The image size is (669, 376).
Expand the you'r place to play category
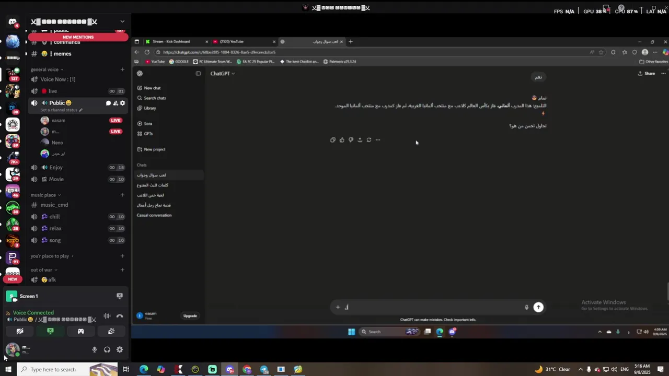(x=52, y=256)
